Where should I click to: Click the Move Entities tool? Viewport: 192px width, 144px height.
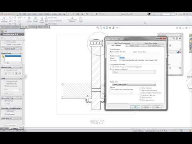[x=51, y=24]
